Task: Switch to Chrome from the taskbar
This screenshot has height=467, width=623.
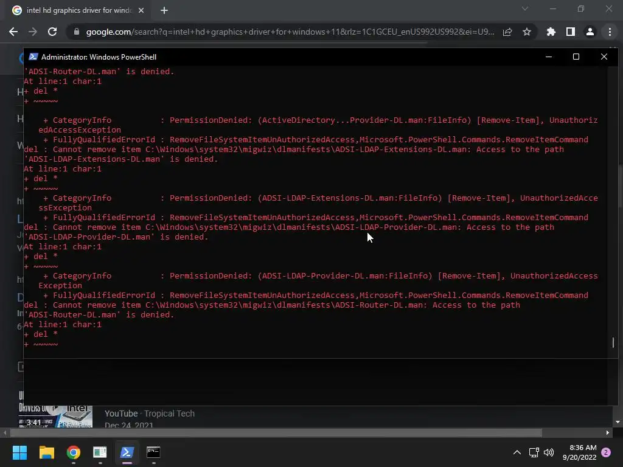Action: (74, 452)
